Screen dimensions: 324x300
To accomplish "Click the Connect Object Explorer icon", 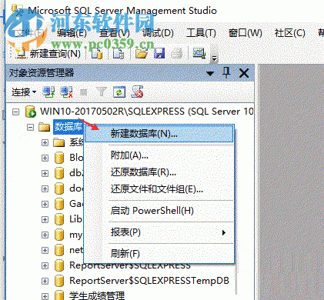I will tap(48, 92).
